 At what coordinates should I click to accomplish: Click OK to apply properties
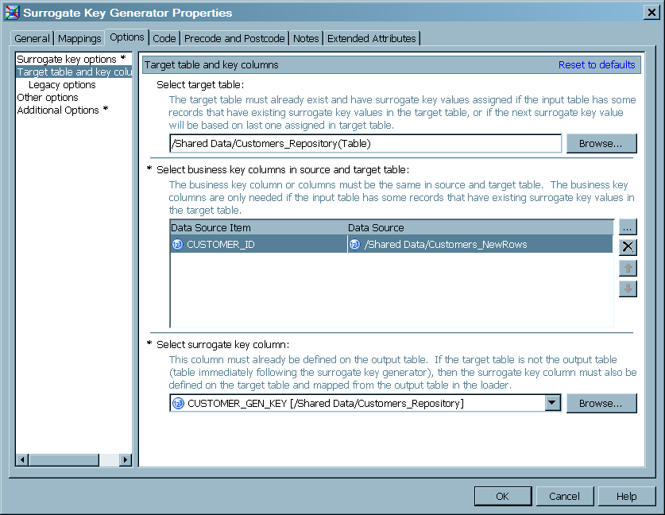click(503, 495)
